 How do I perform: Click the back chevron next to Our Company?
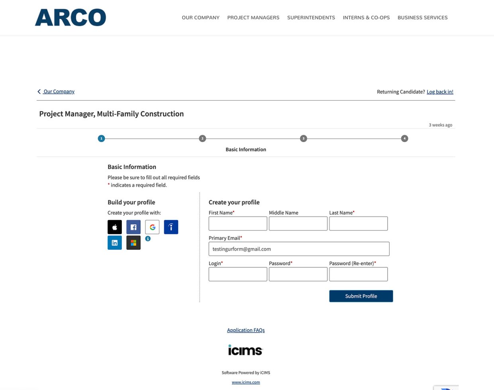(39, 92)
